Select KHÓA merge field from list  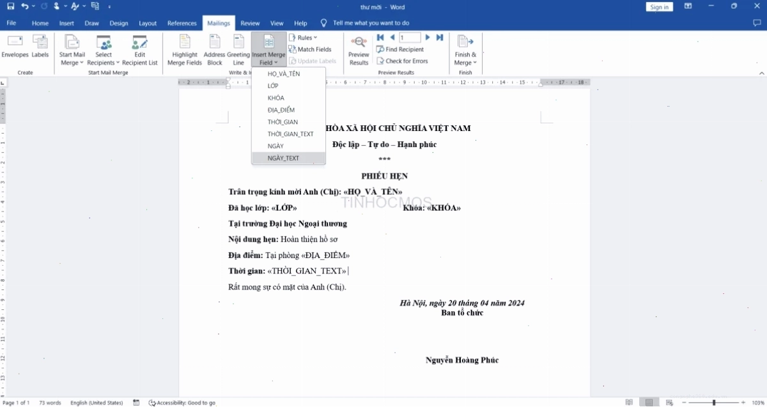click(x=289, y=98)
